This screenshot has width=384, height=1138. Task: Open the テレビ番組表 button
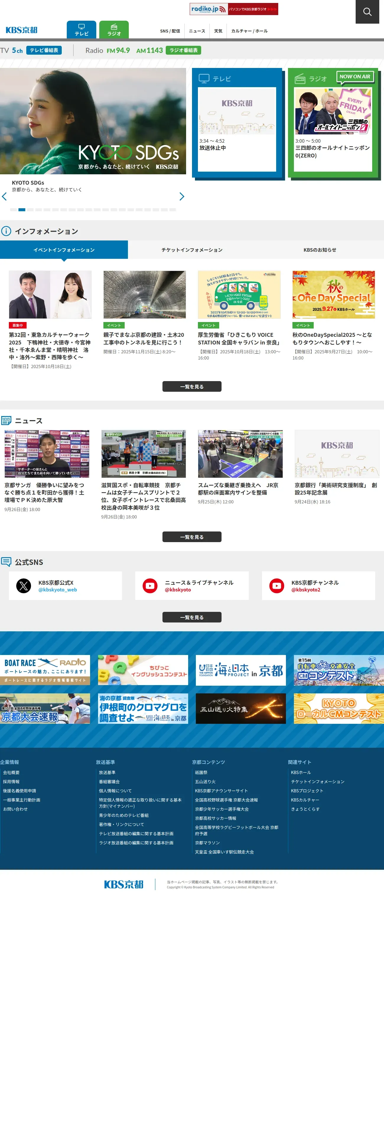(x=44, y=50)
